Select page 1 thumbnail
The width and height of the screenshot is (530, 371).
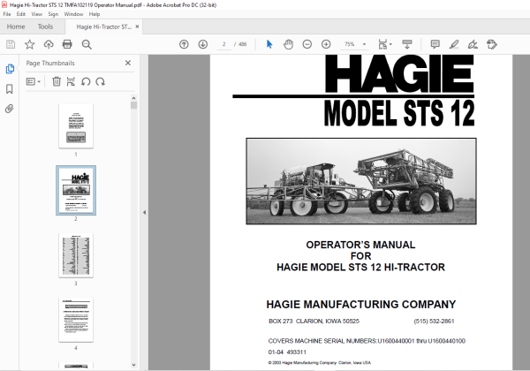point(76,125)
